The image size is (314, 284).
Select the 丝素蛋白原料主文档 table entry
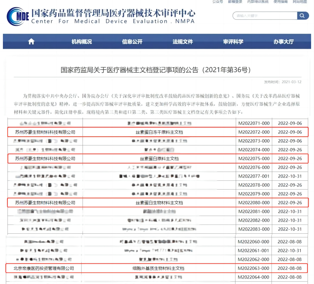pyautogui.click(x=159, y=159)
